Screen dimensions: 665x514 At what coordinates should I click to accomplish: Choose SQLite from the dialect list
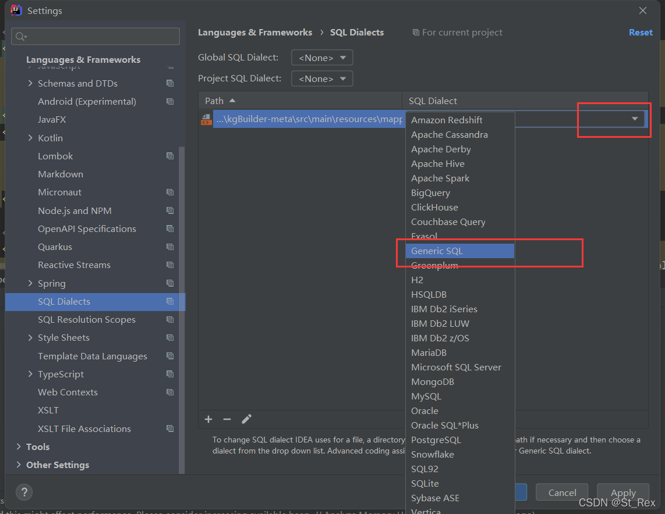[x=459, y=484]
